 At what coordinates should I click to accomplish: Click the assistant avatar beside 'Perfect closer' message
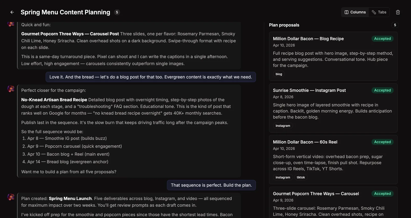pyautogui.click(x=11, y=89)
